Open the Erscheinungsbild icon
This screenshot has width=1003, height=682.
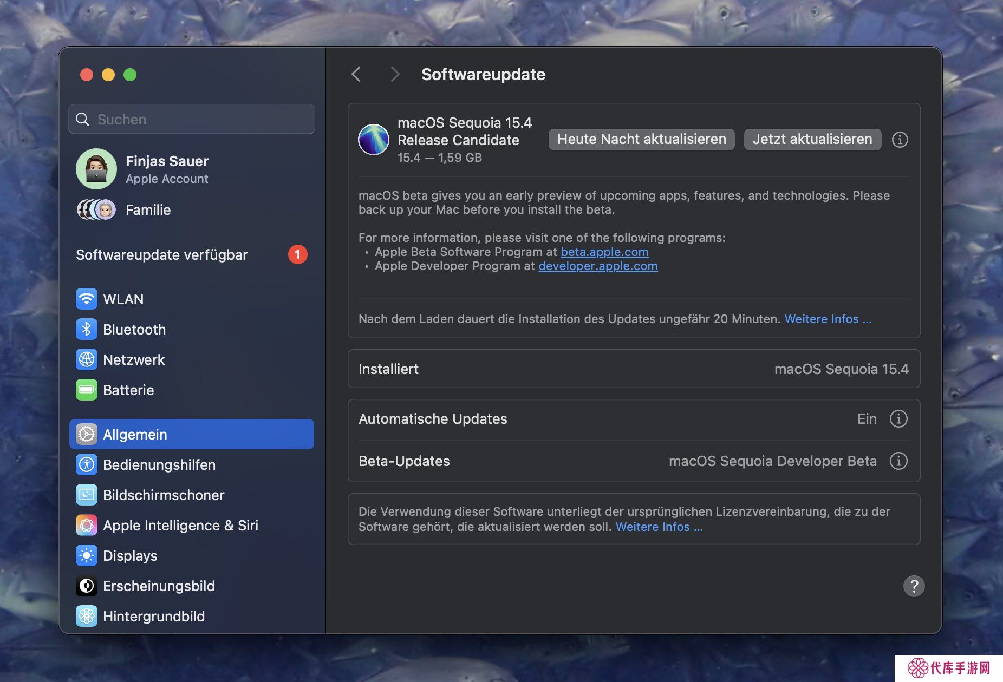click(x=87, y=586)
